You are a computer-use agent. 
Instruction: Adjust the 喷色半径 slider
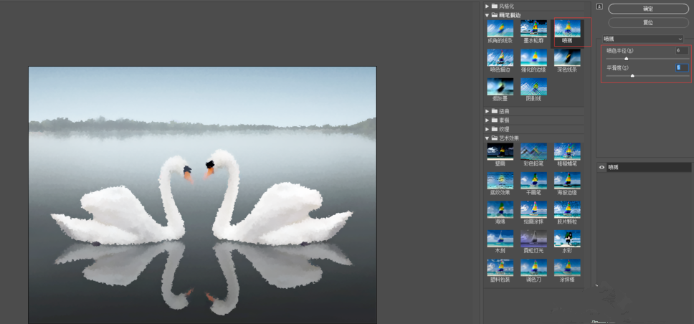(627, 59)
